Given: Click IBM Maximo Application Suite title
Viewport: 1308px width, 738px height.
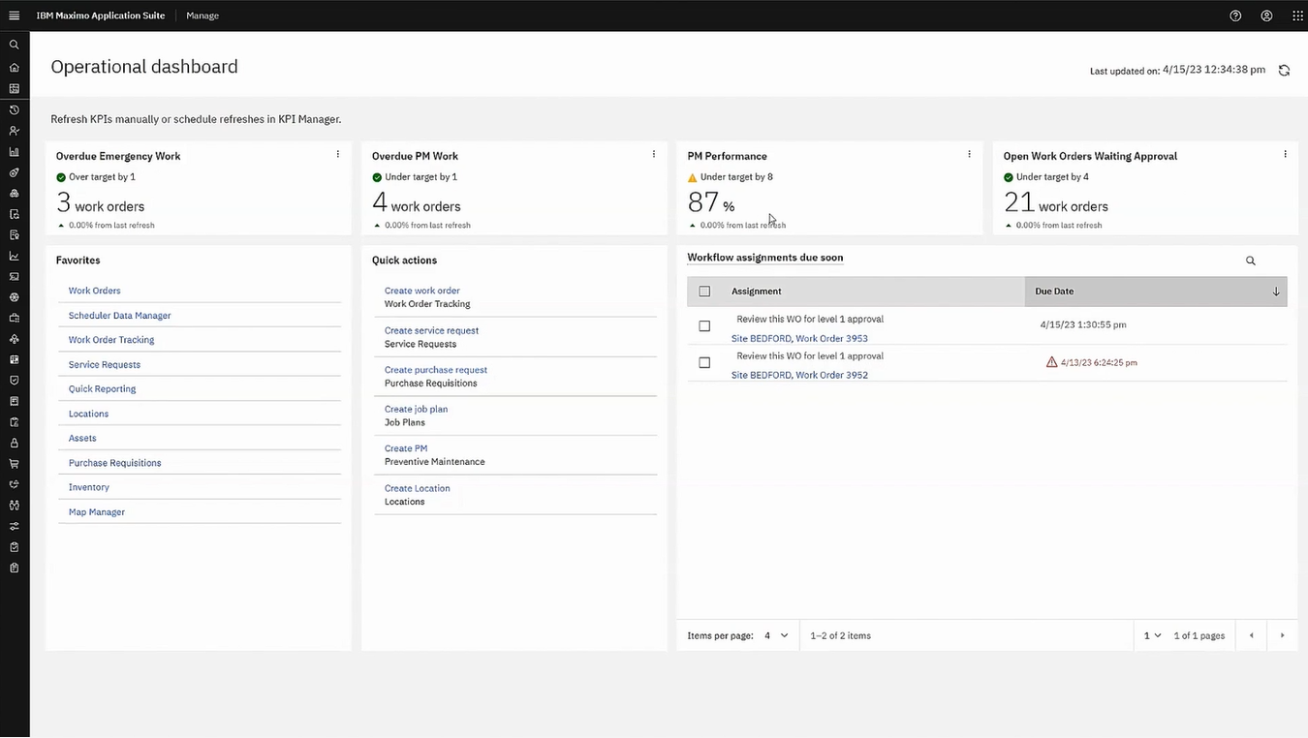Looking at the screenshot, I should (x=101, y=15).
